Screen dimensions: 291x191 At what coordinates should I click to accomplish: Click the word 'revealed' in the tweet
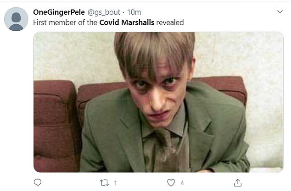170,22
